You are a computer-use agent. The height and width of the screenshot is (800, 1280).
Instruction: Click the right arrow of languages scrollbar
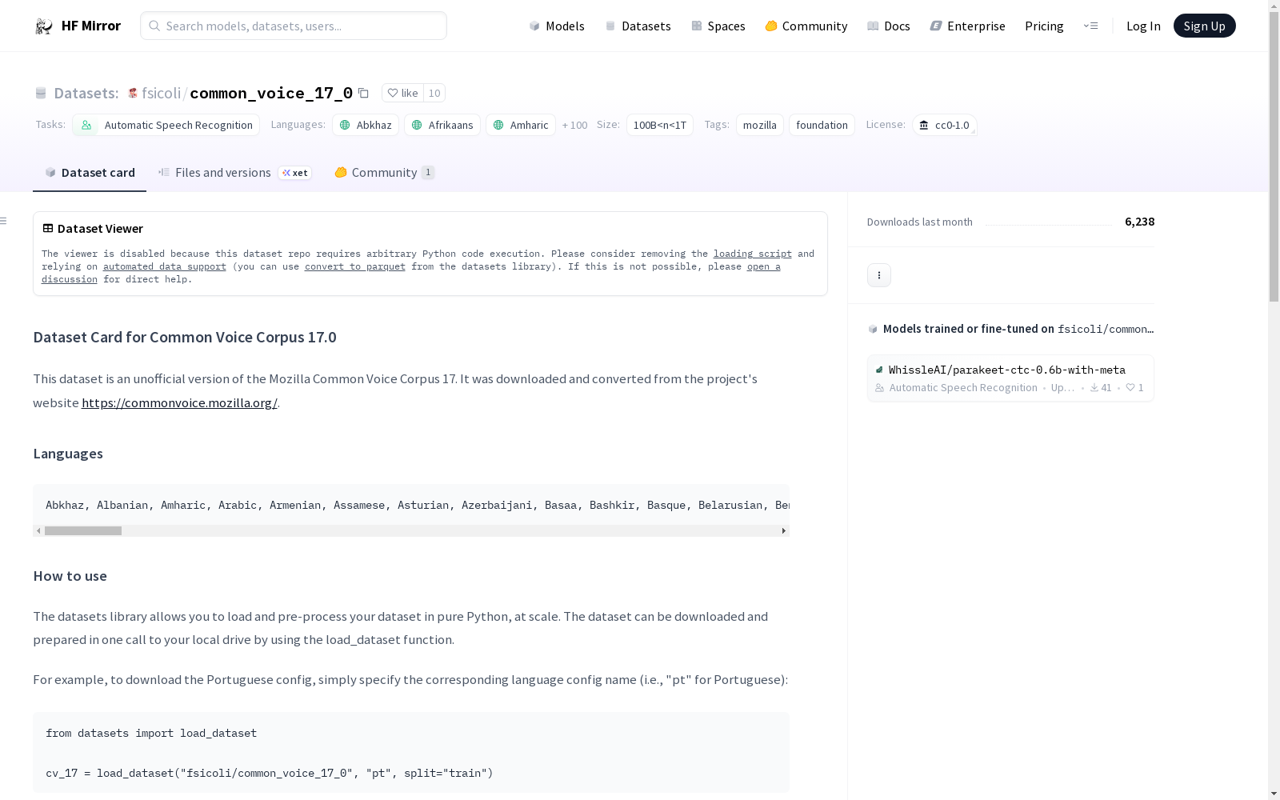point(783,531)
